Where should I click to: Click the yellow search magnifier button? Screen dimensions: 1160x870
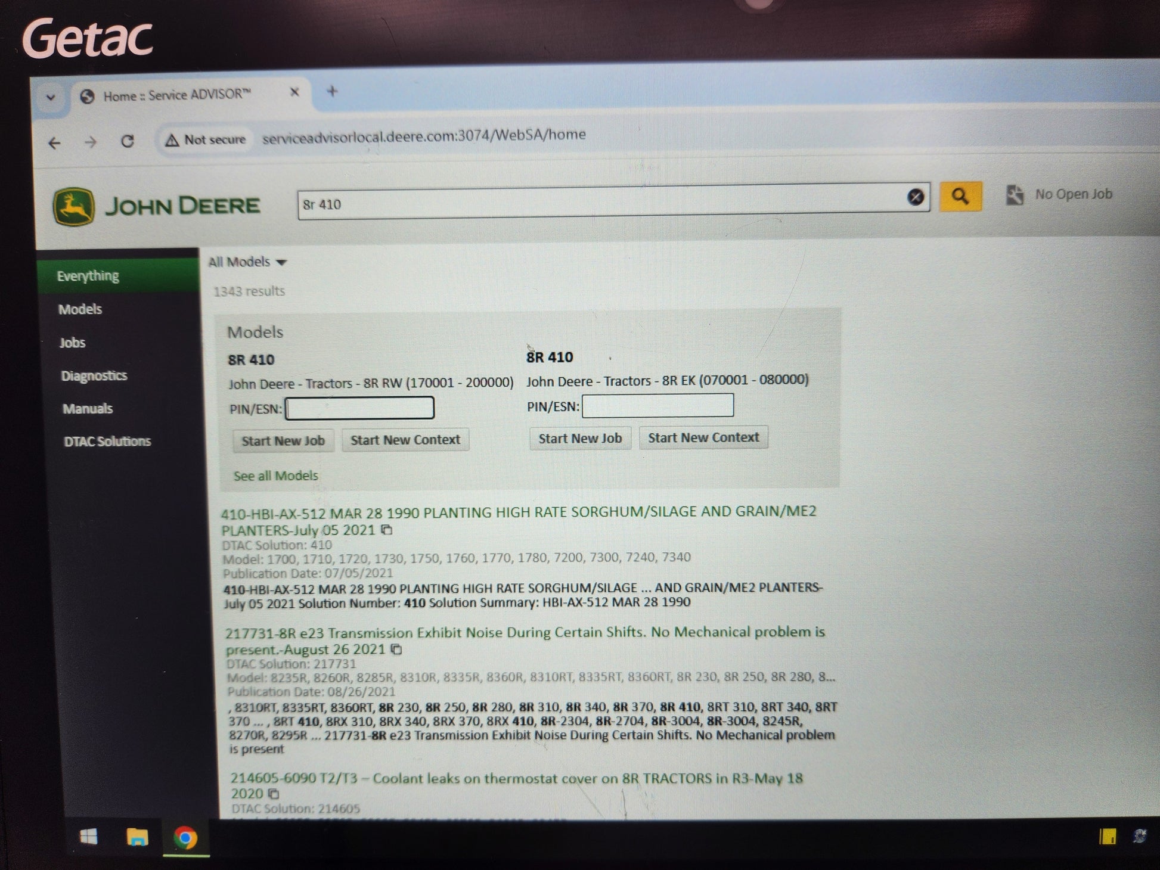960,196
